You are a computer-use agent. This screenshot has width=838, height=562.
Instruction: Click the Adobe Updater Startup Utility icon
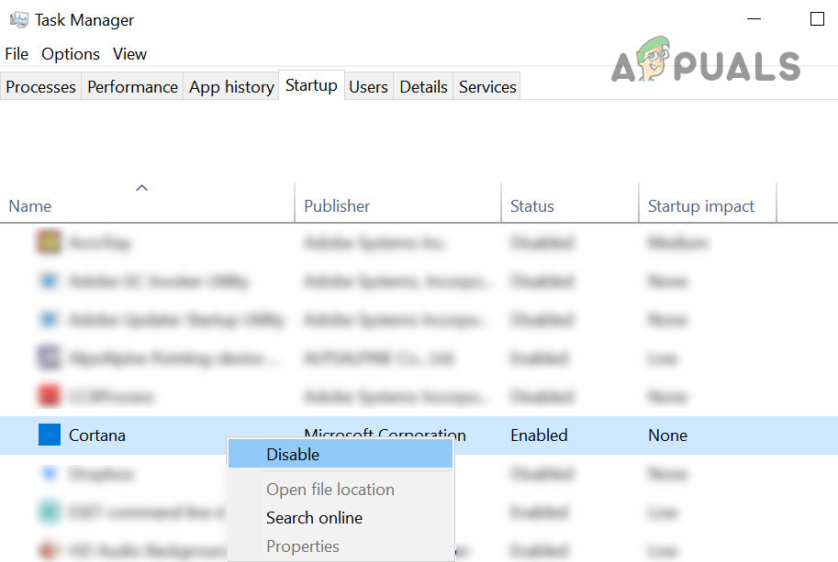(x=48, y=319)
